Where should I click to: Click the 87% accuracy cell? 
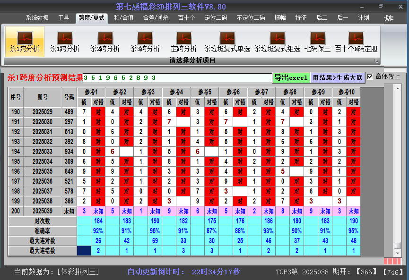click(211, 231)
